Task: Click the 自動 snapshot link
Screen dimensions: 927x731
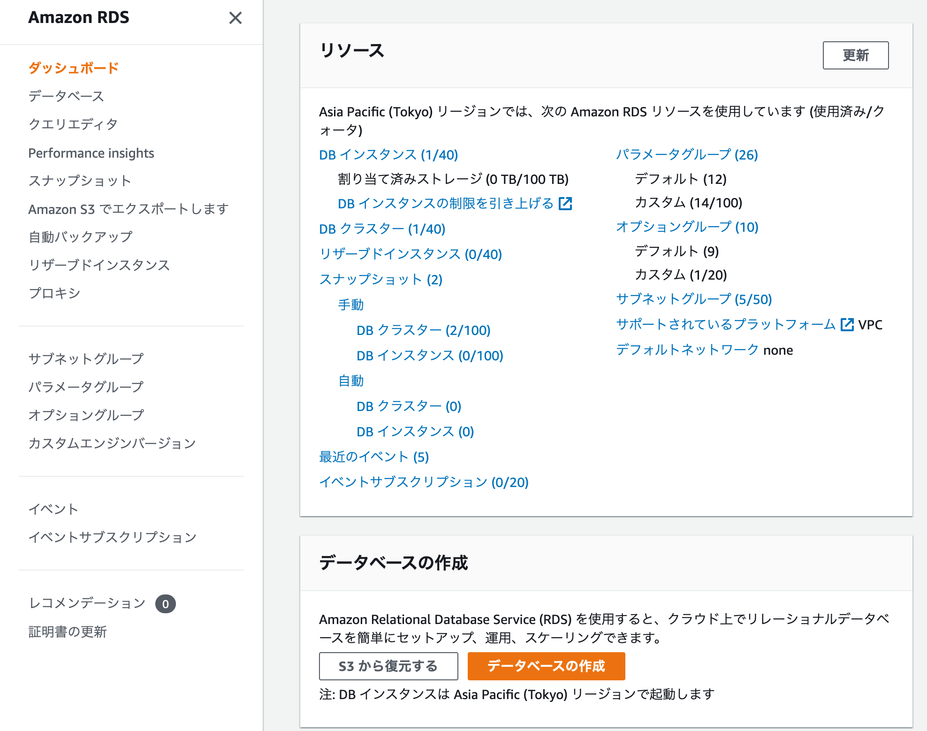Action: [351, 381]
